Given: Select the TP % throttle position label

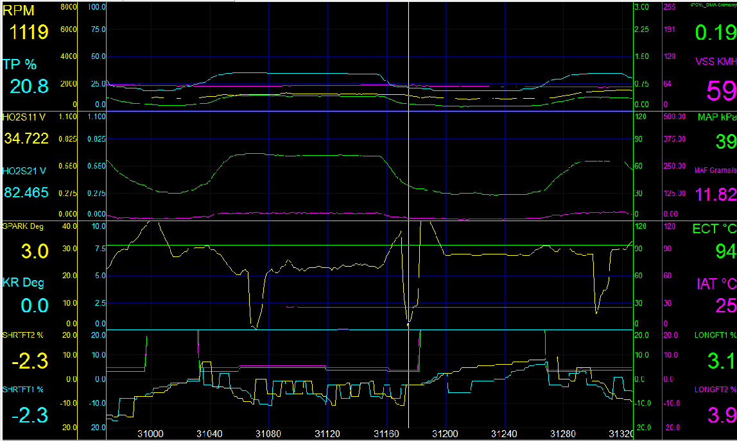Looking at the screenshot, I should click(x=19, y=64).
